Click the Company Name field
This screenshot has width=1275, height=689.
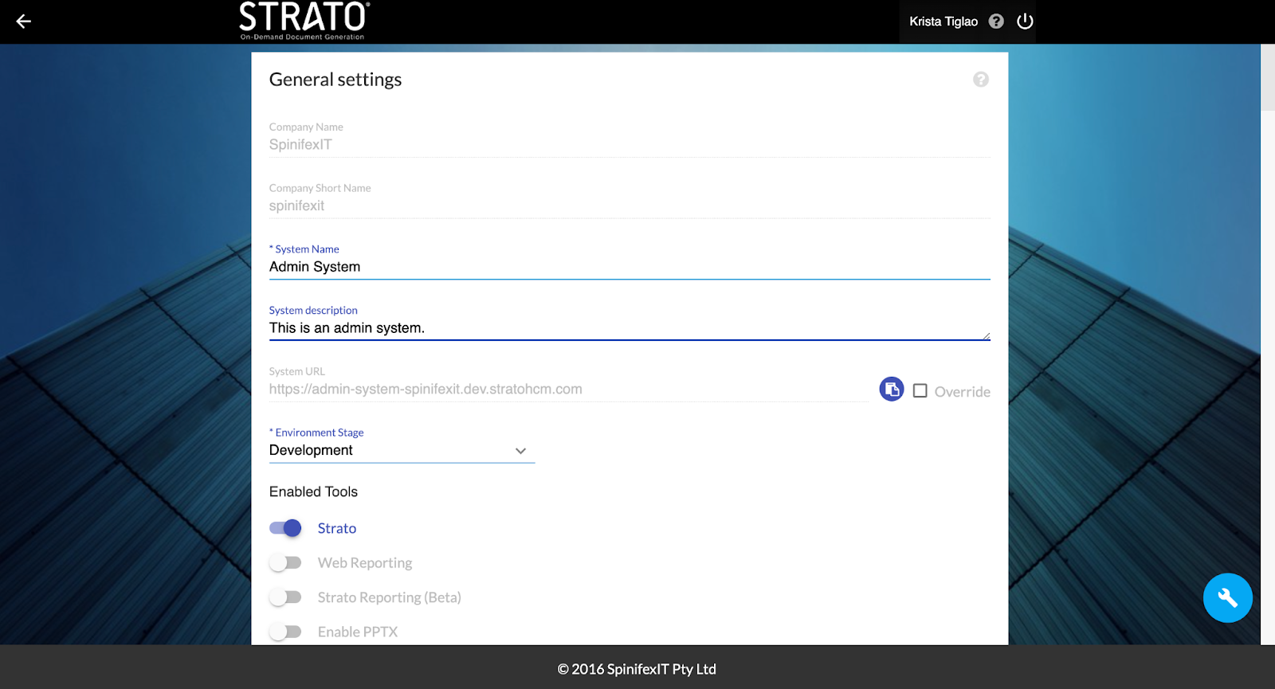point(628,145)
